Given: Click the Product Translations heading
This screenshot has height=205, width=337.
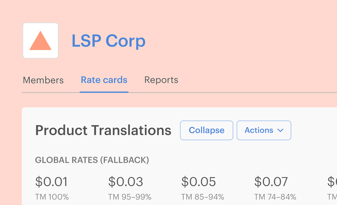Looking at the screenshot, I should coord(103,130).
